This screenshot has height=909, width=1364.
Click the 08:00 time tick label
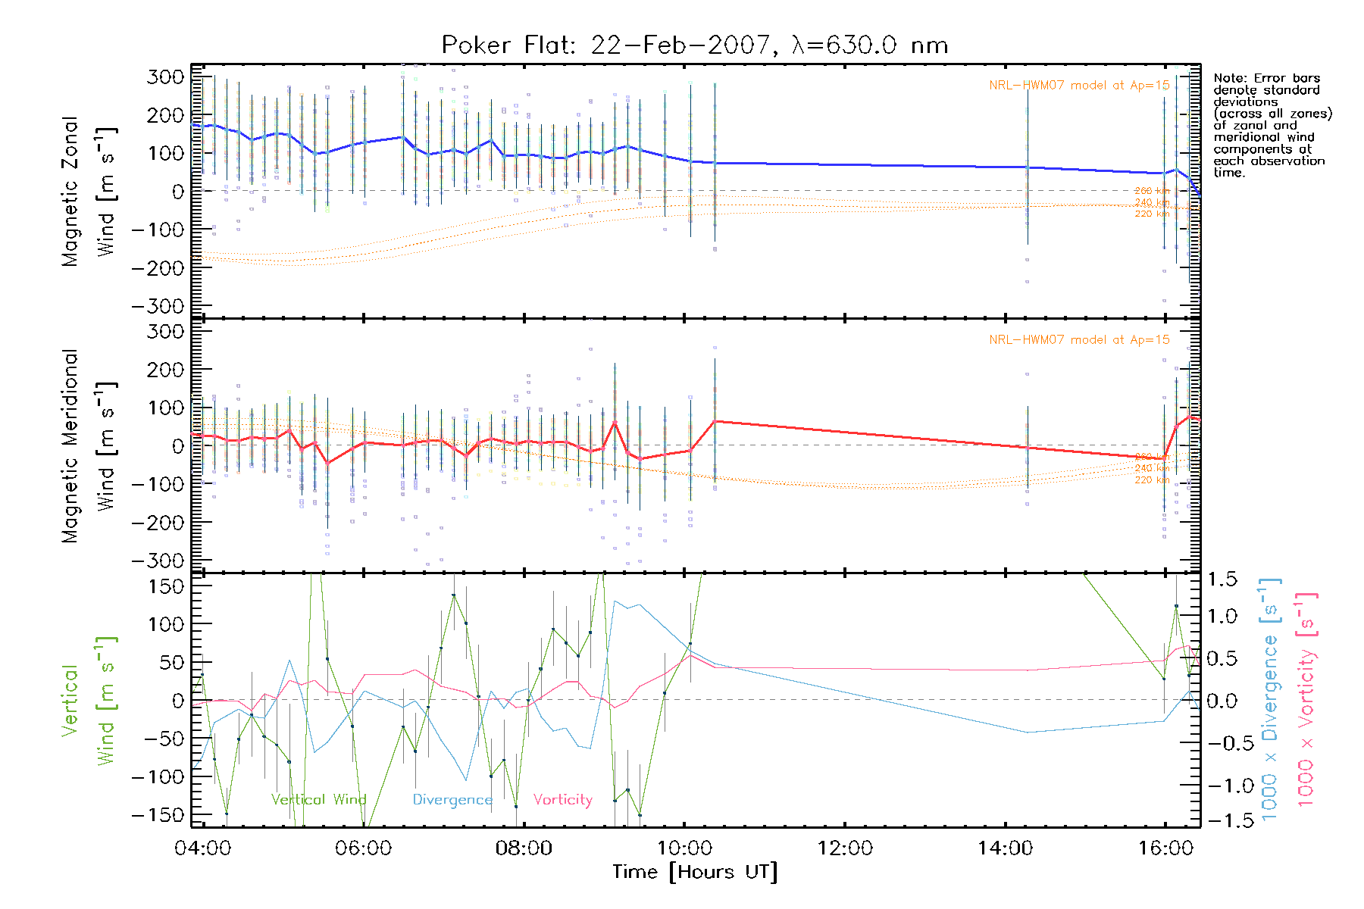click(x=524, y=848)
